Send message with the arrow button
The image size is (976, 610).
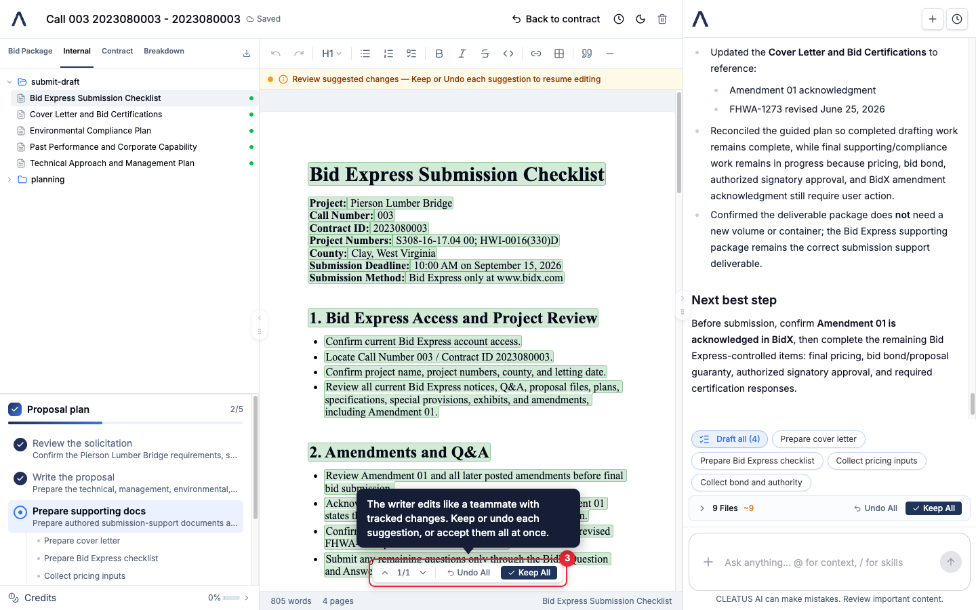(951, 562)
